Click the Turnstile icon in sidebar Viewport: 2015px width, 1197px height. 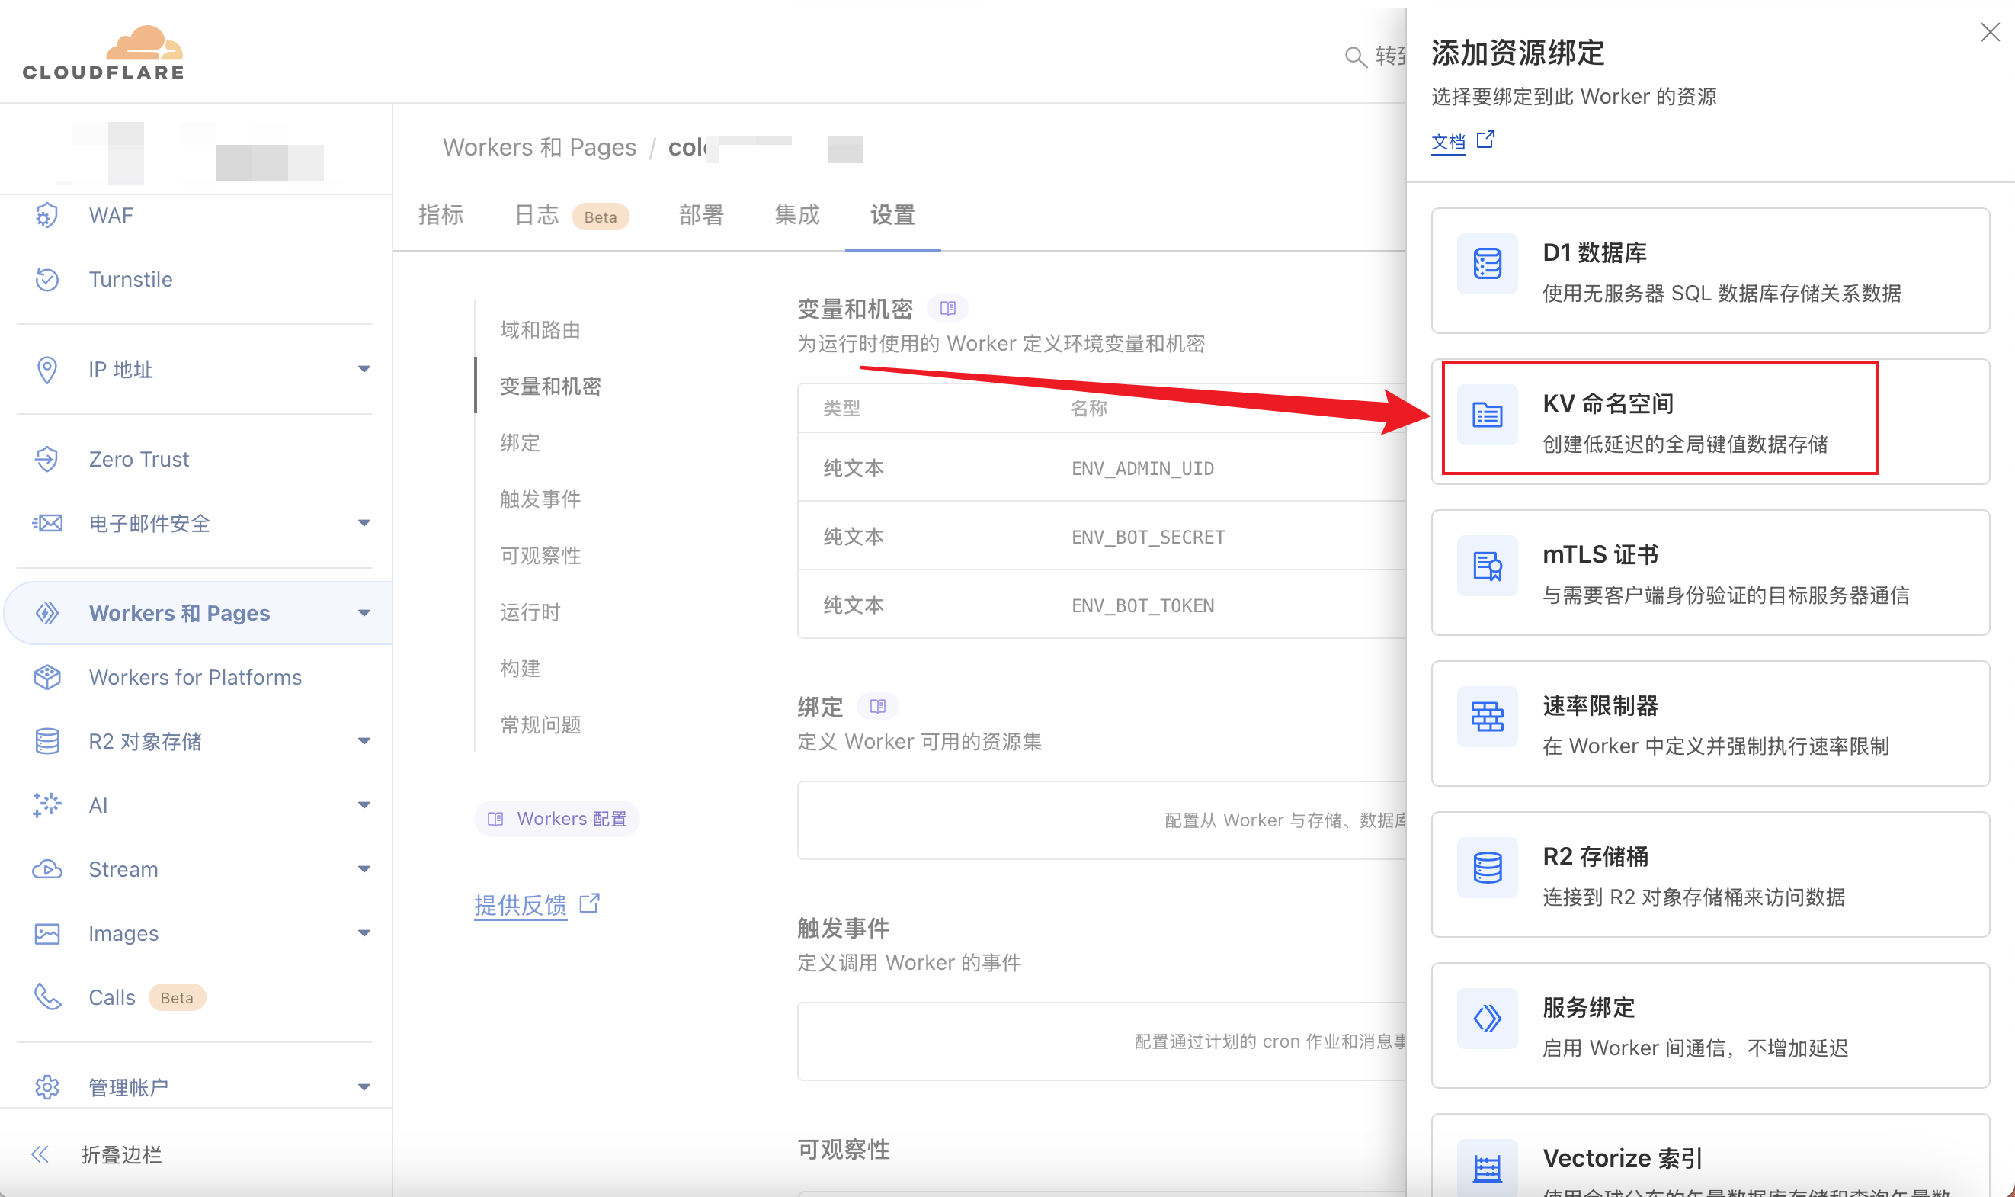pos(46,279)
